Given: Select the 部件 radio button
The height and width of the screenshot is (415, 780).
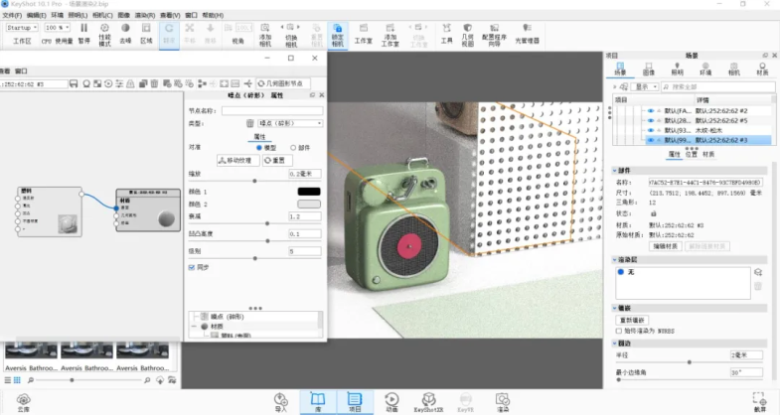Looking at the screenshot, I should click(292, 147).
